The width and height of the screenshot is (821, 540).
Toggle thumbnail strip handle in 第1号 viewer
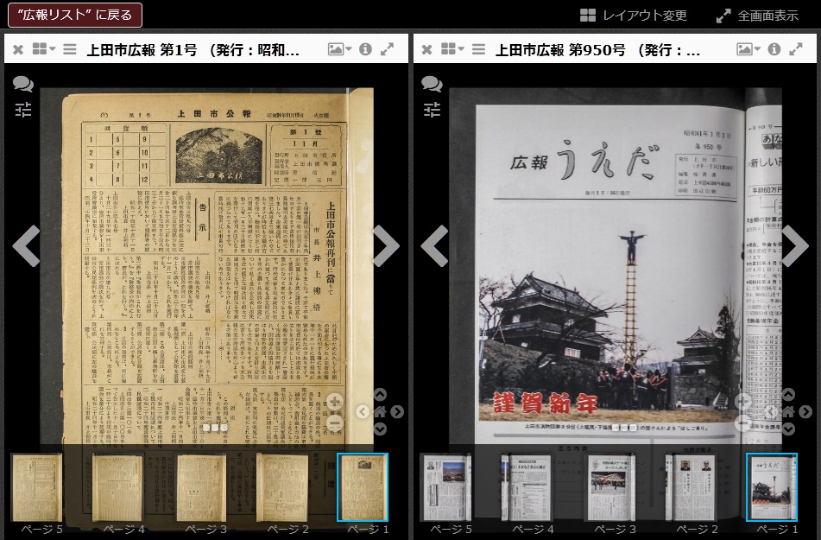pyautogui.click(x=215, y=428)
